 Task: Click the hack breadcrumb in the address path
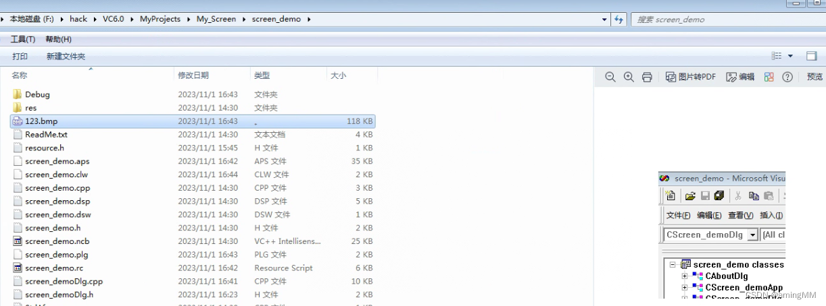[78, 19]
